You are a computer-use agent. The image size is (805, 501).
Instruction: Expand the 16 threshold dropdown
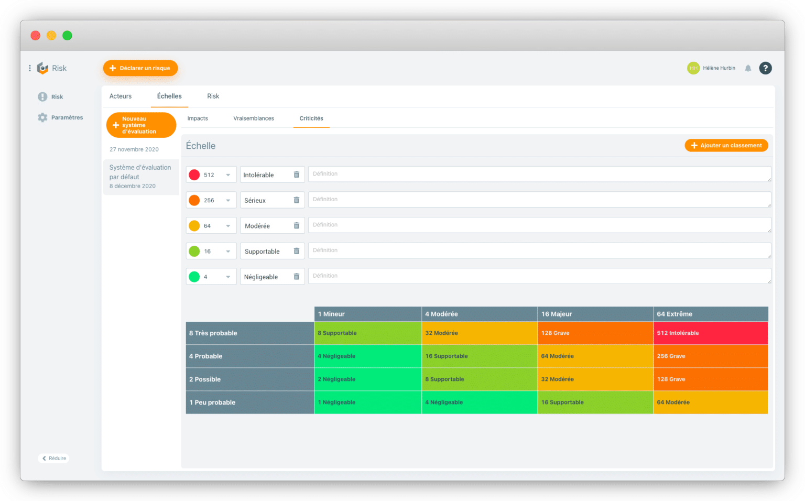[x=228, y=252]
